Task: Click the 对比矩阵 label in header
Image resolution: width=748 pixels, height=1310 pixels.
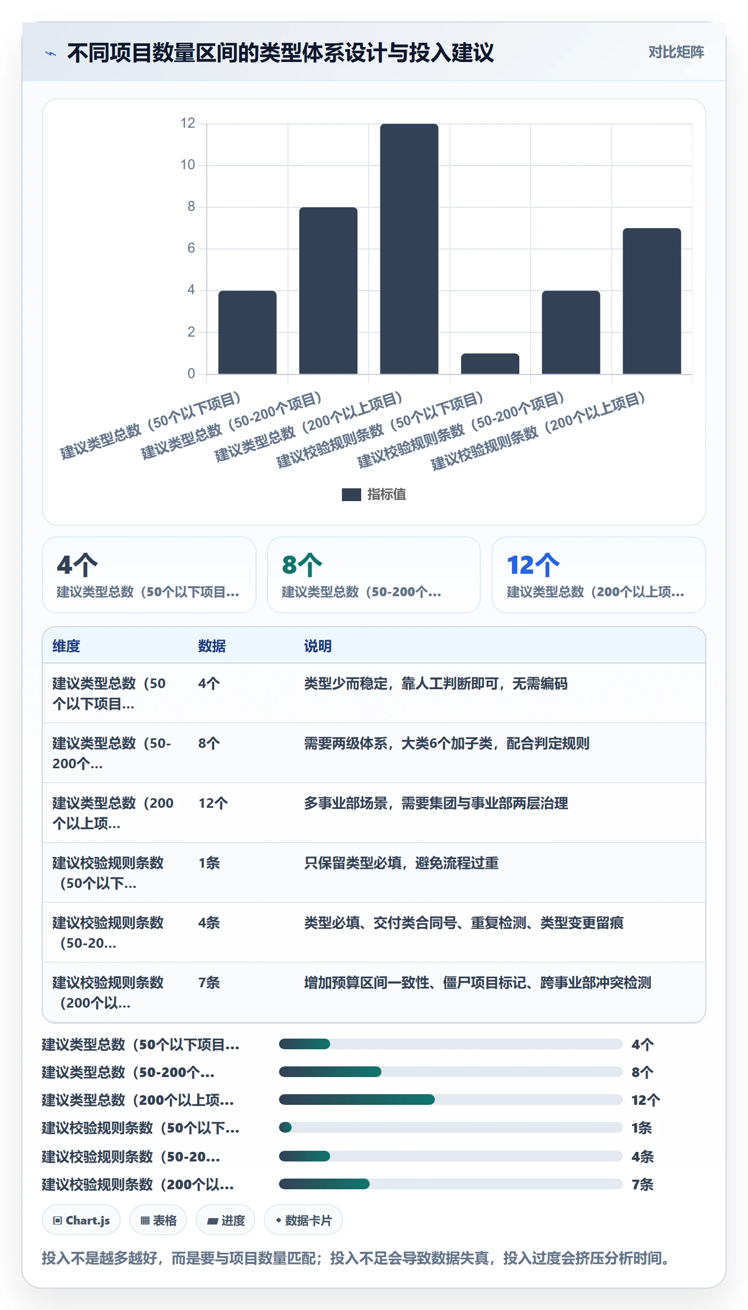Action: click(676, 52)
